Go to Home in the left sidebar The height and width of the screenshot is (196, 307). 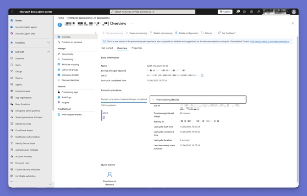[19, 21]
